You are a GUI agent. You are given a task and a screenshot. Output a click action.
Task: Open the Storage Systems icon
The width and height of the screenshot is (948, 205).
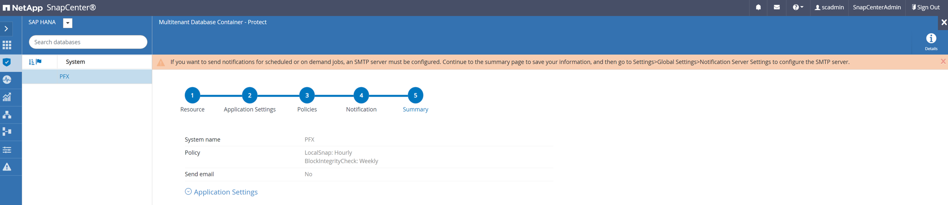point(7,132)
